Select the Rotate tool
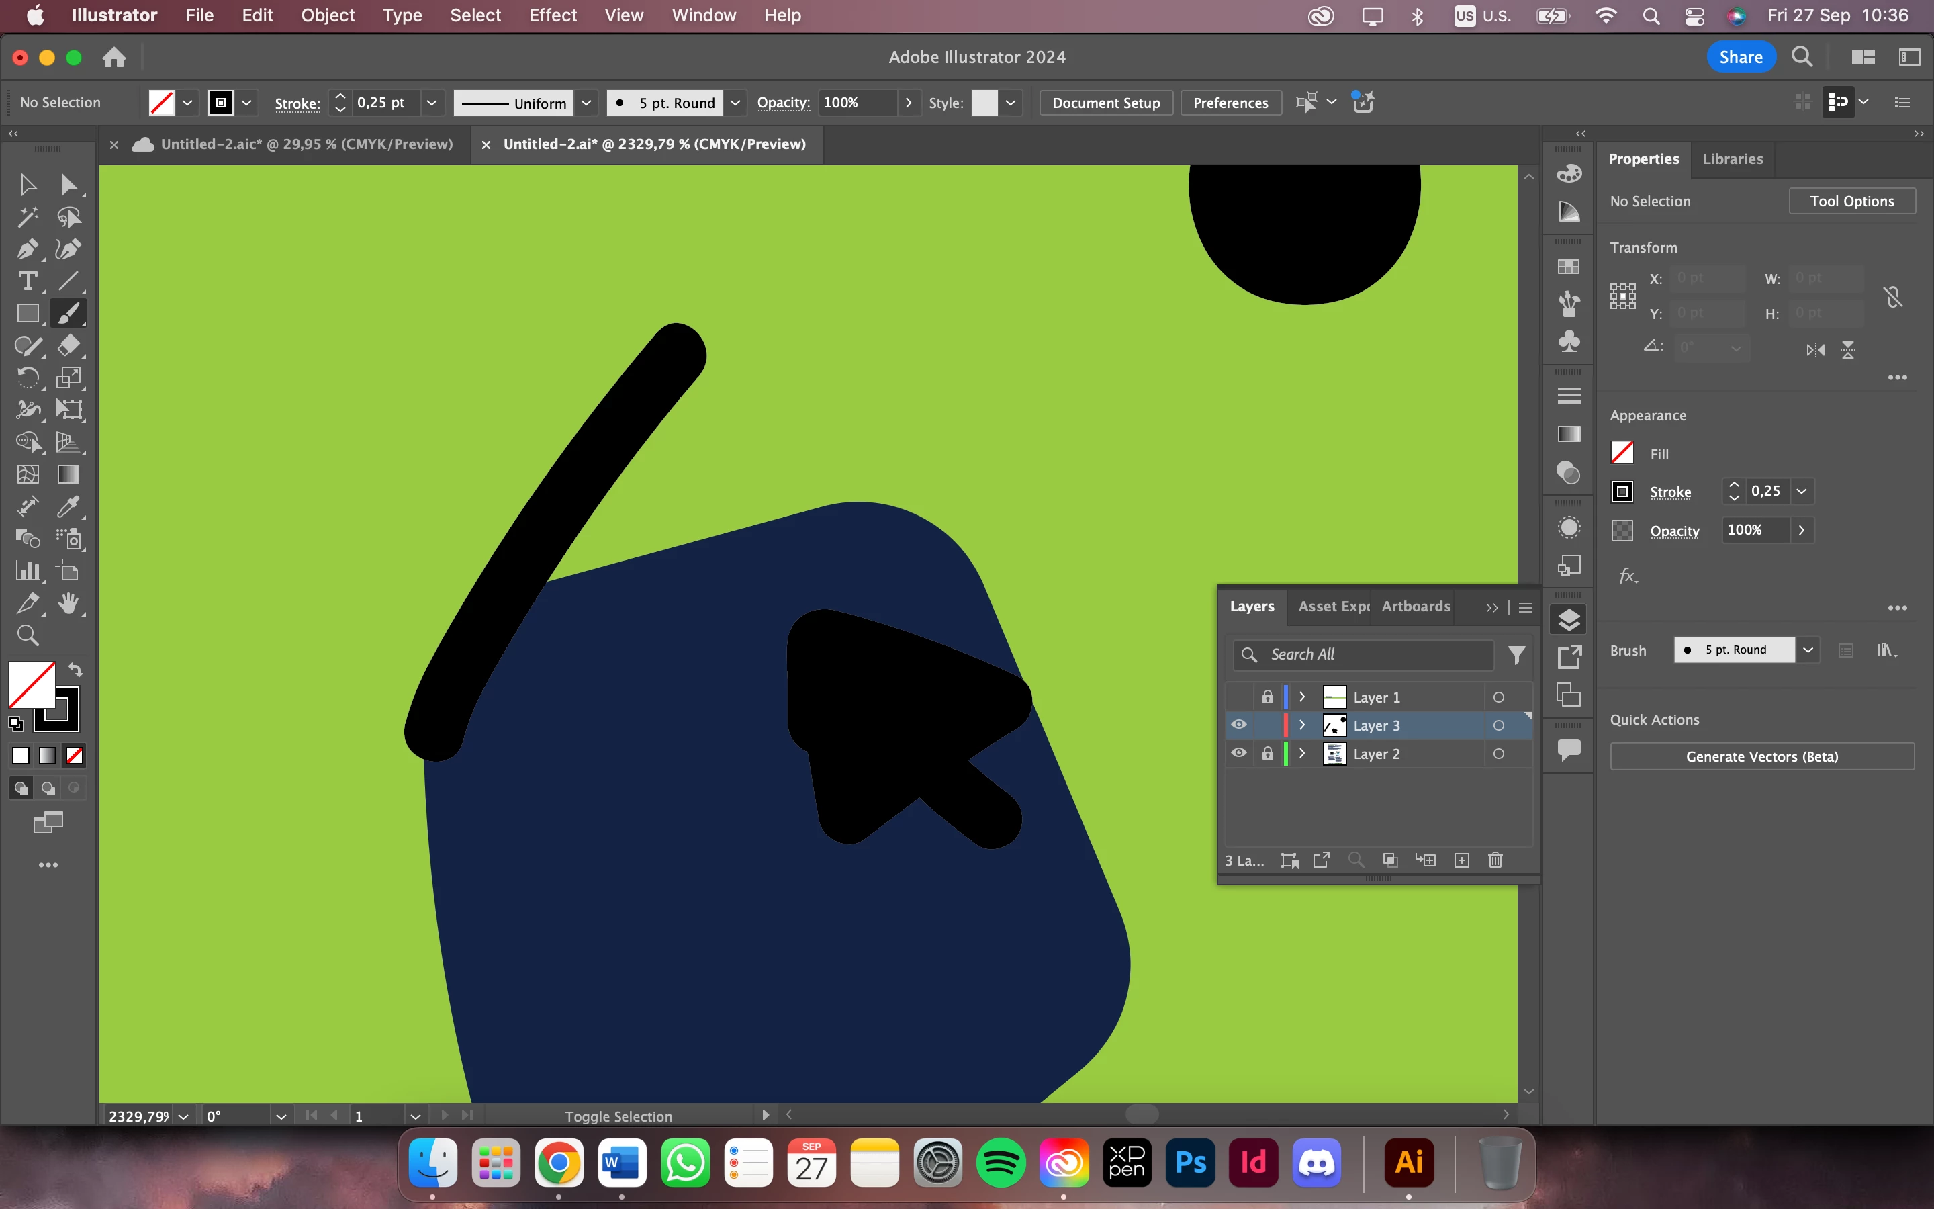Screen dimensions: 1934x1209 click(27, 377)
